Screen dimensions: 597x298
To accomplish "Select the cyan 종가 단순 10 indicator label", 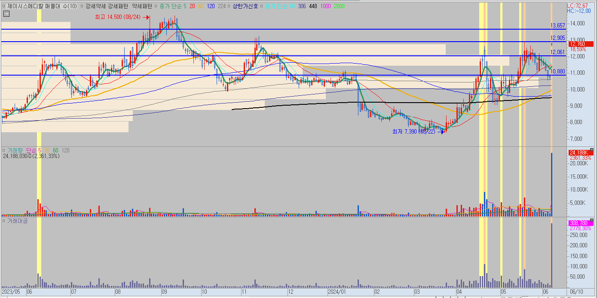I will coord(279,6).
